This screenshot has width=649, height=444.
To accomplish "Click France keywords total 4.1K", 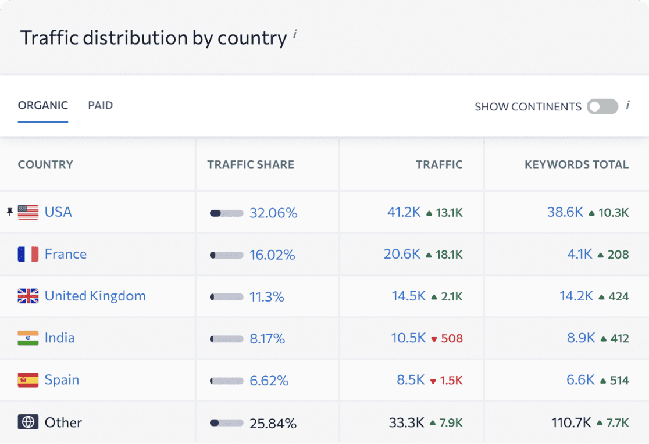I will (x=579, y=254).
